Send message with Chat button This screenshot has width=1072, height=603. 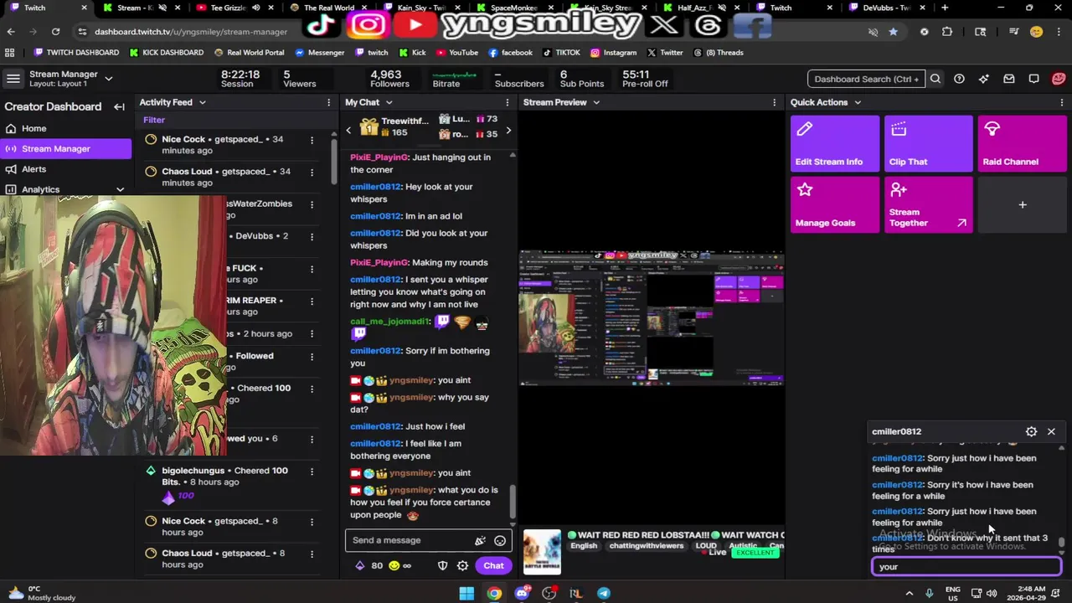coord(493,565)
